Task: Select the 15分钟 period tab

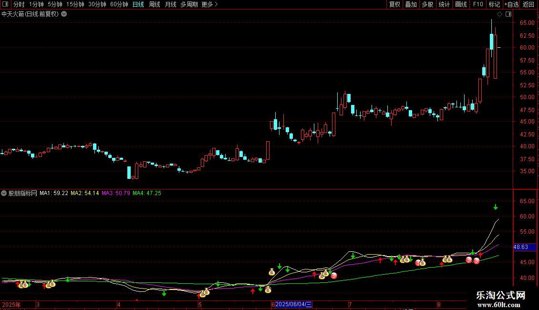Action: tap(75, 4)
